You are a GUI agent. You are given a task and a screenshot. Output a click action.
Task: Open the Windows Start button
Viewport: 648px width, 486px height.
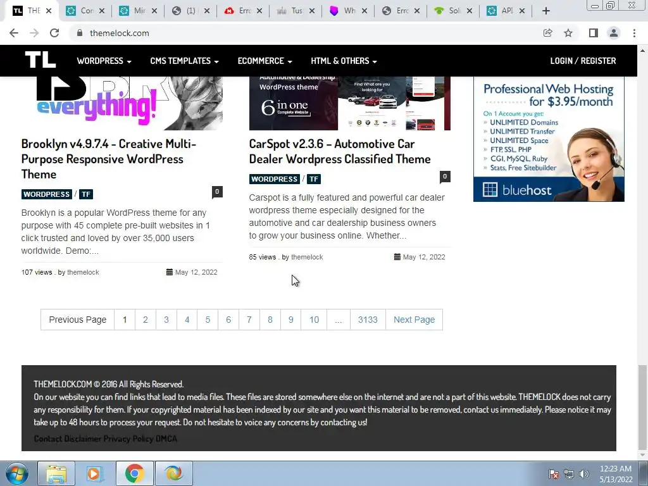tap(17, 473)
